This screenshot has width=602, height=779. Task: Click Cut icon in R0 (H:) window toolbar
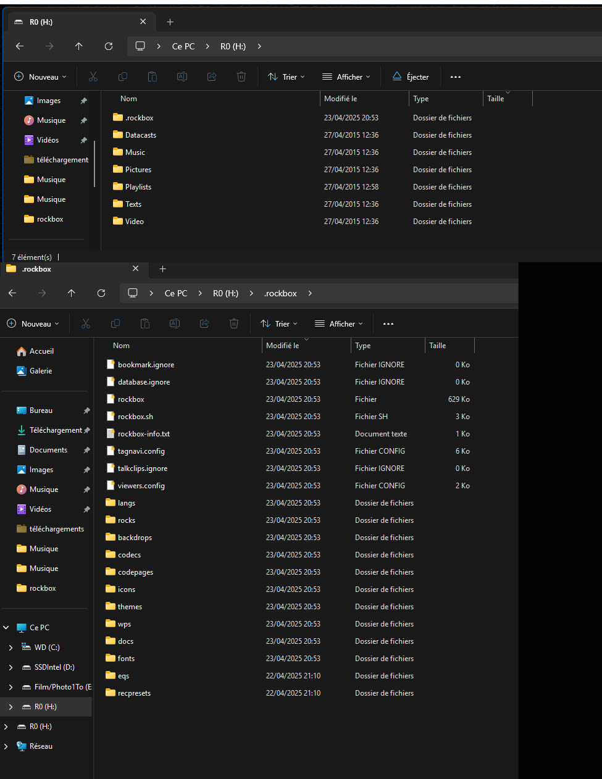93,77
